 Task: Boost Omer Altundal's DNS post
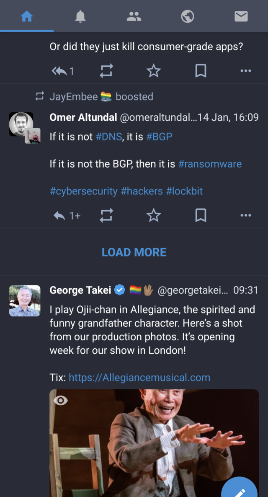pyautogui.click(x=106, y=215)
